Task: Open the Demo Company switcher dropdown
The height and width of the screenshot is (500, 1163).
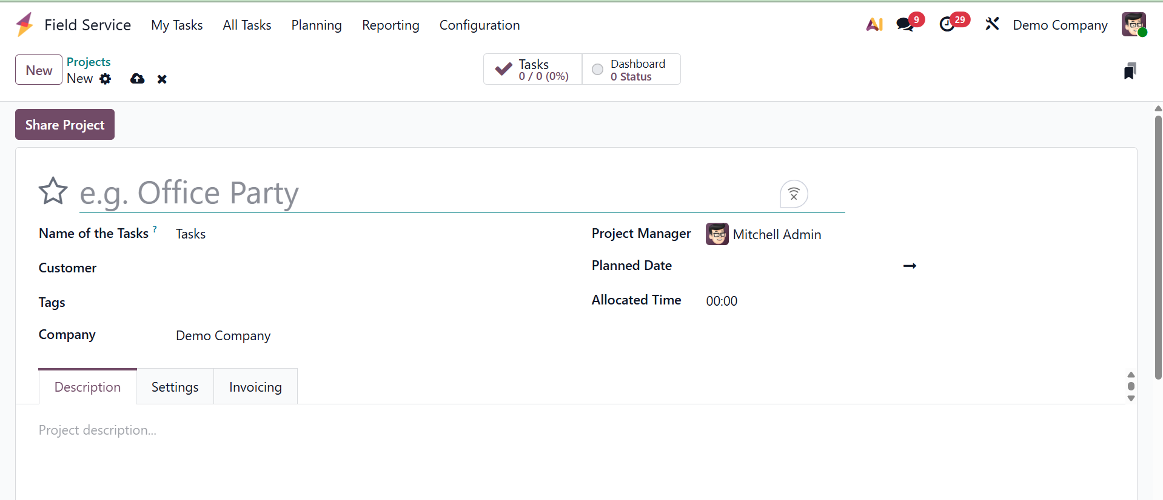Action: 1060,25
